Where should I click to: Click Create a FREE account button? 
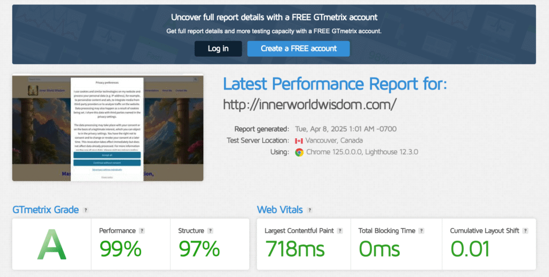[x=298, y=49]
